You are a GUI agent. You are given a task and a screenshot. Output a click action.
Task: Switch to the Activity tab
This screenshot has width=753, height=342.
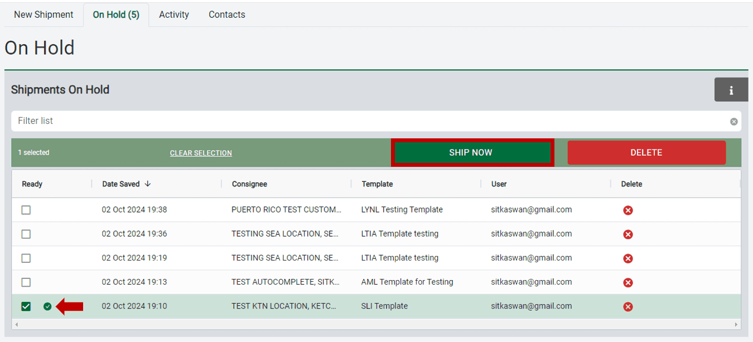pos(173,14)
